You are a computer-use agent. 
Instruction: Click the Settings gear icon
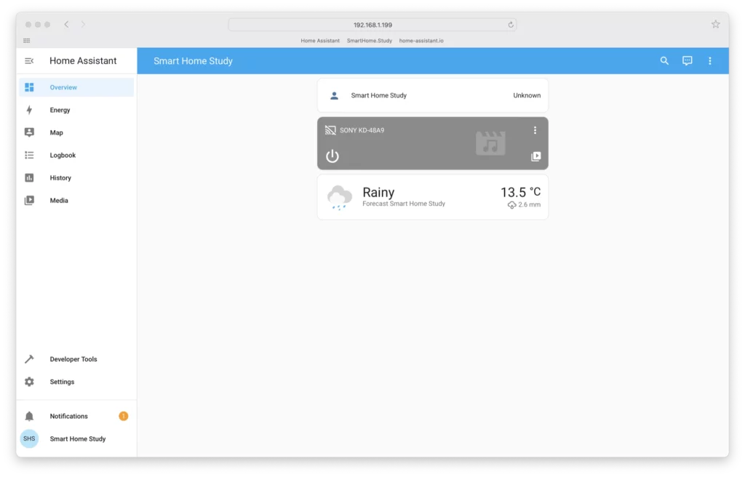(29, 382)
